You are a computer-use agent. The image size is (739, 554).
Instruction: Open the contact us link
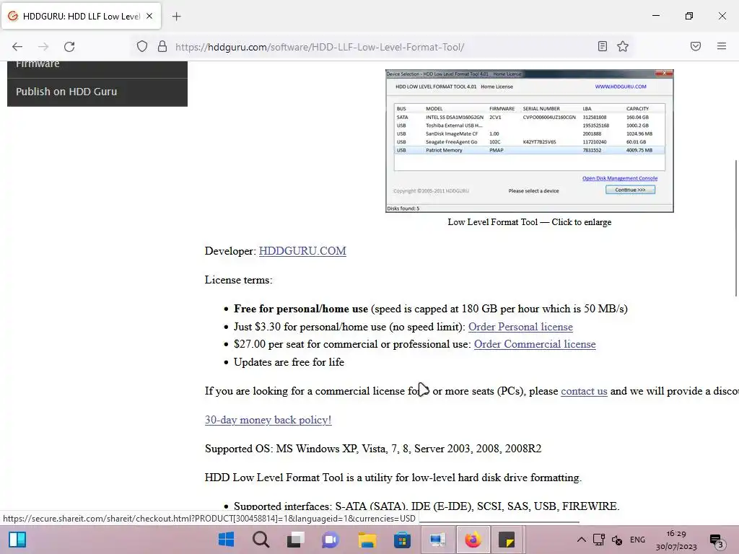click(584, 391)
